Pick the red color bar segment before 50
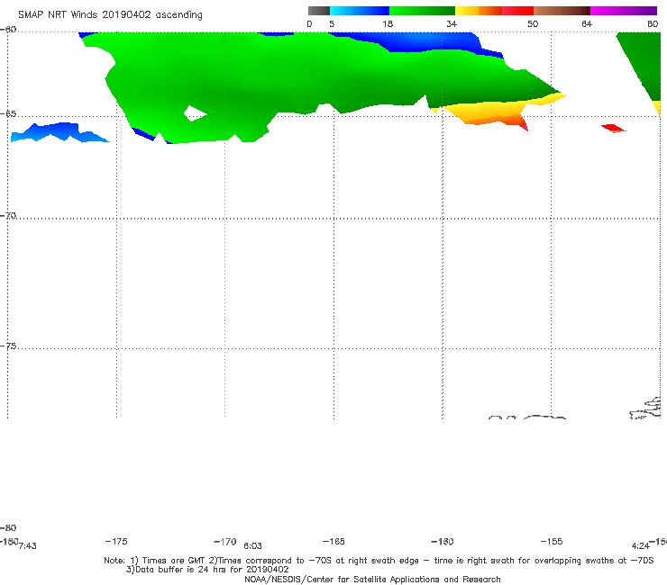The width and height of the screenshot is (667, 585). coord(517,11)
